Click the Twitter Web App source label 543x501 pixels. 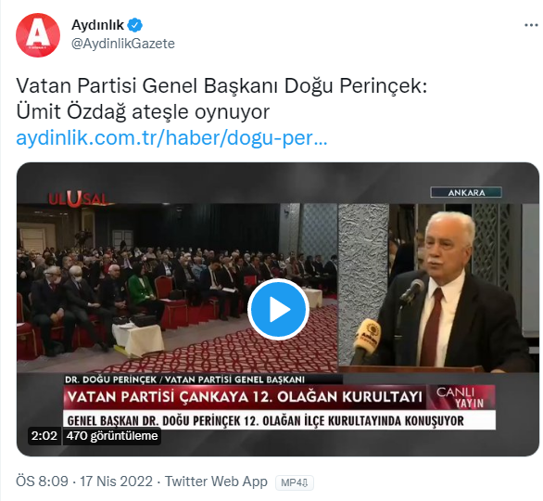pos(216,482)
